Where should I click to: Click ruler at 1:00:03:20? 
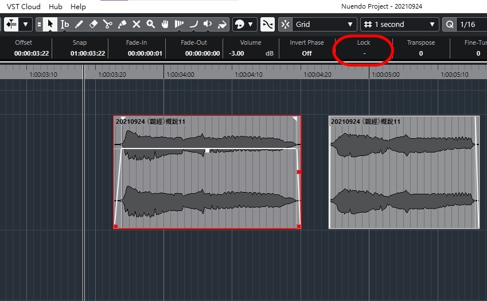tap(112, 75)
